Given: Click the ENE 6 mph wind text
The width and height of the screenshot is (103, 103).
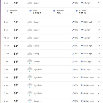Looking at the screenshot, I should tap(88, 46).
